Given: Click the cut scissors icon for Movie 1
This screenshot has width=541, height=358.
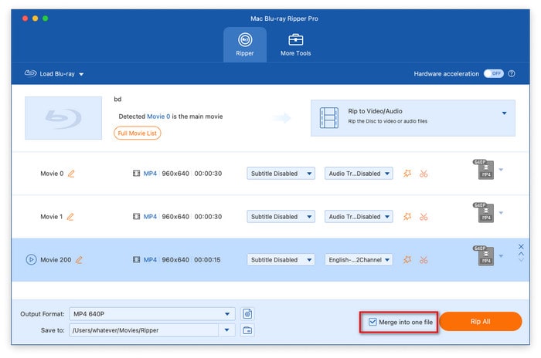Looking at the screenshot, I should pyautogui.click(x=424, y=217).
